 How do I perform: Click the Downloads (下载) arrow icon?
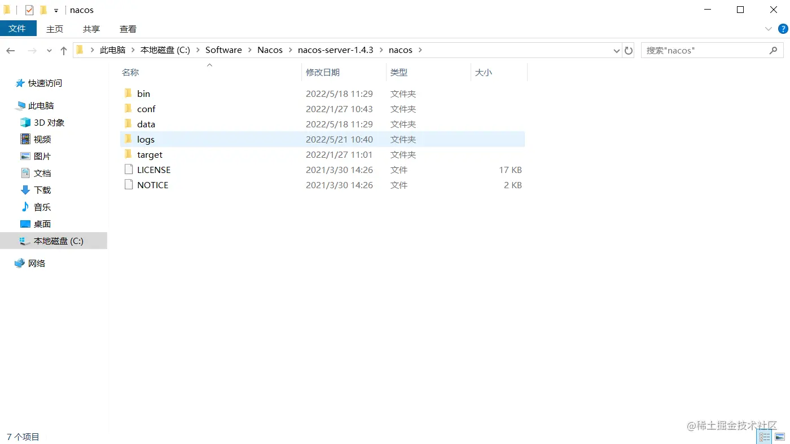25,190
